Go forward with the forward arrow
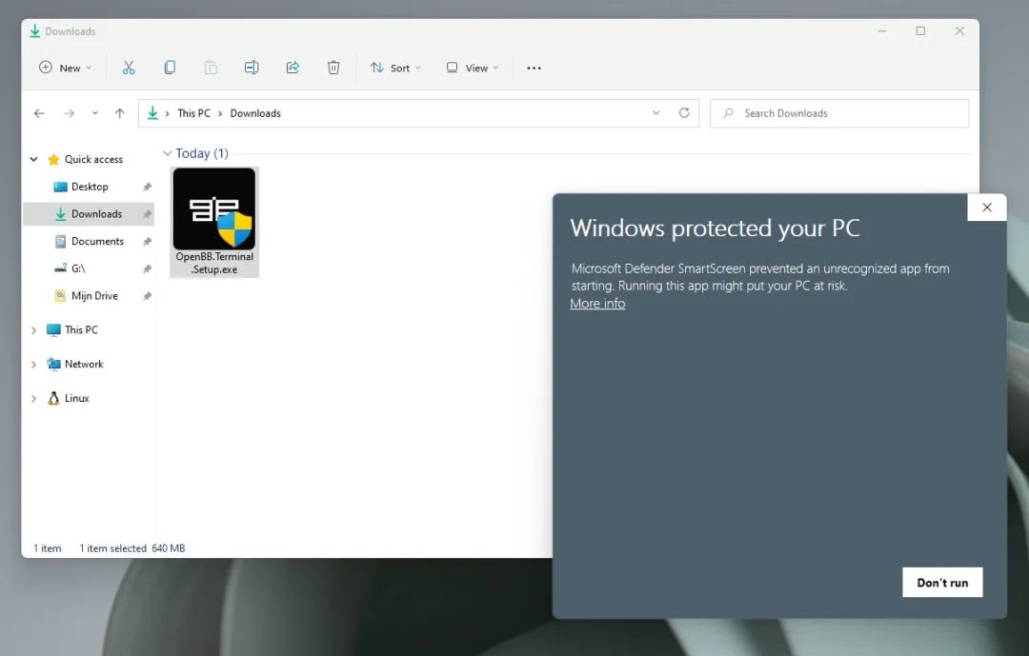 point(69,113)
